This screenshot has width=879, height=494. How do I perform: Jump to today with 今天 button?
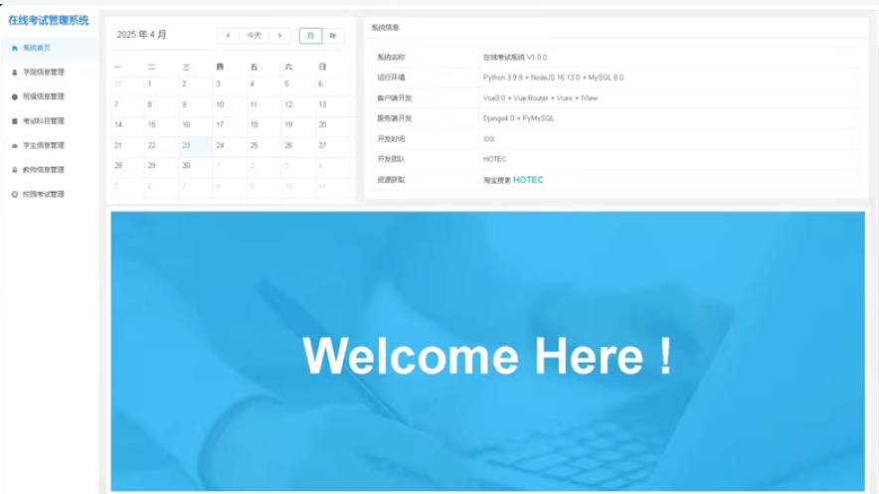click(254, 36)
